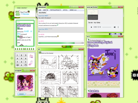This screenshot has width=138, height=103.
Task: Play the bo en my time track
Action: click(91, 27)
